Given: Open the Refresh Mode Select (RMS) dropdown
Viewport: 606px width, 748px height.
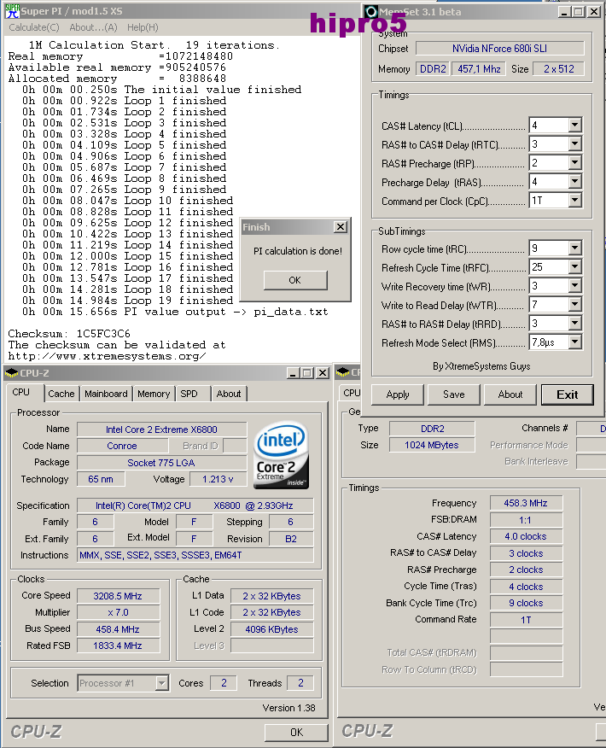Looking at the screenshot, I should [x=575, y=342].
